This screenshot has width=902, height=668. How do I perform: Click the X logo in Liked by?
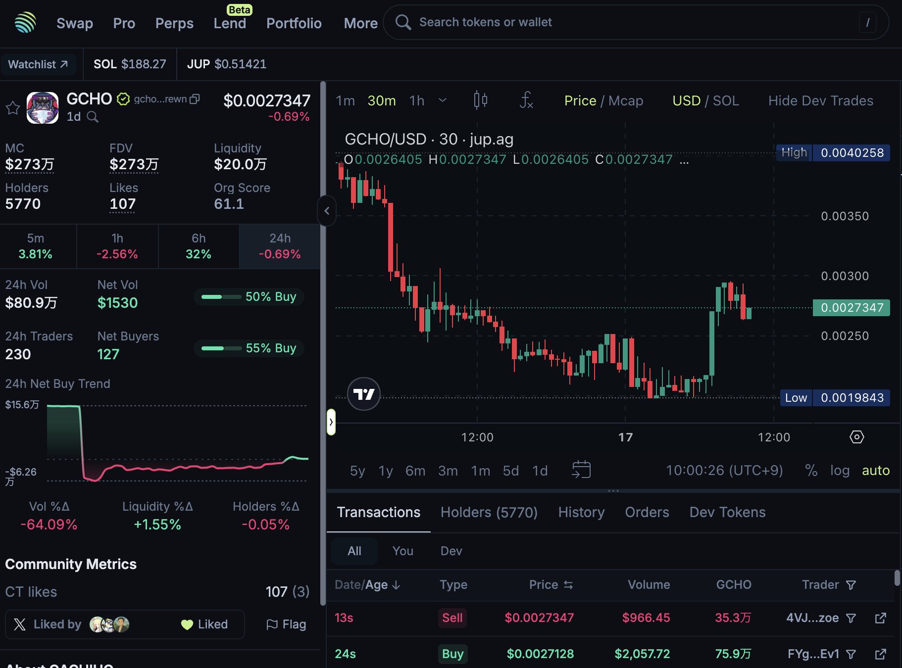pos(20,624)
